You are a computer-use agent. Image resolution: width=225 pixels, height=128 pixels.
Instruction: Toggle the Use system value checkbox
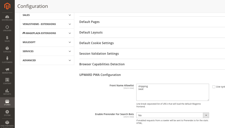214,87
